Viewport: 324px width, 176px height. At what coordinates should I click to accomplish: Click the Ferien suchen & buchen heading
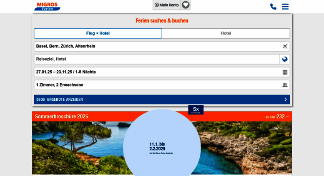click(162, 21)
